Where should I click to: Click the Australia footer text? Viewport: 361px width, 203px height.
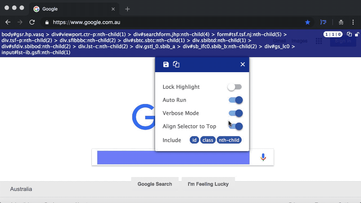click(21, 189)
